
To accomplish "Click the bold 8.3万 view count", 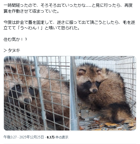I will pyautogui.click(x=50, y=137).
